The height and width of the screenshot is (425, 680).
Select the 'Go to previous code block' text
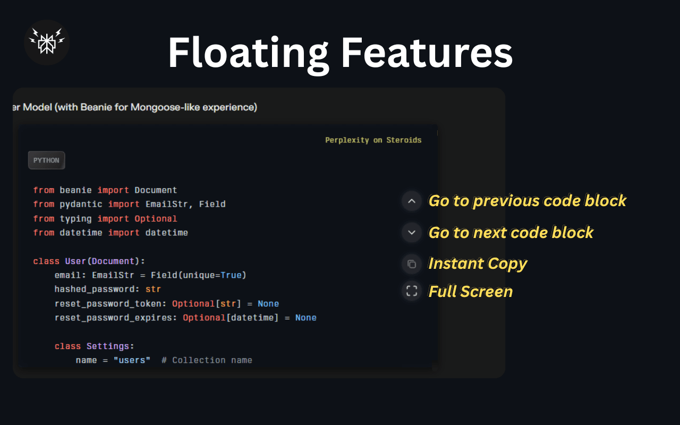(x=527, y=201)
